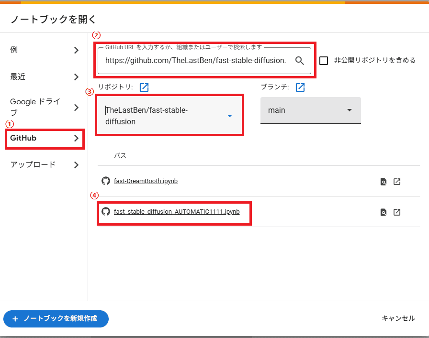Click the chevron next to Google ドライブ
Image resolution: width=429 pixels, height=338 pixels.
[76, 108]
